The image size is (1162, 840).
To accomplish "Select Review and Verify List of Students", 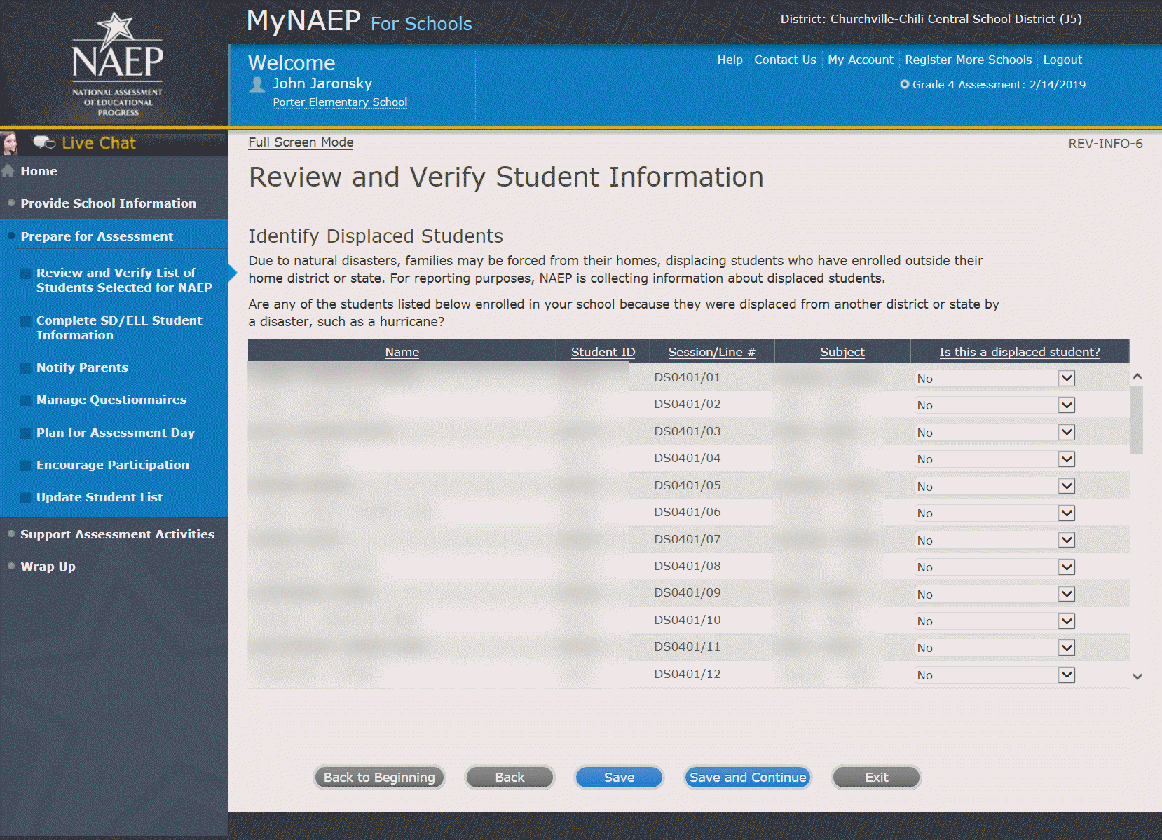I will coord(124,280).
